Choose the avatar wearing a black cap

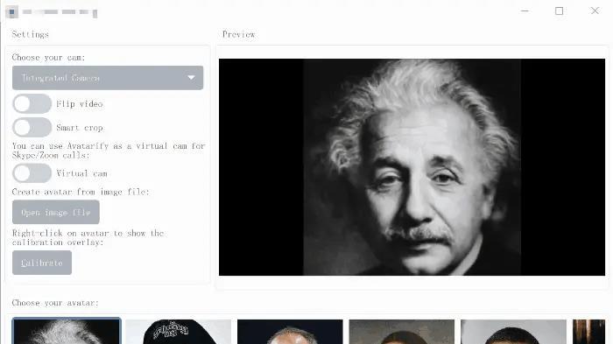pos(179,332)
